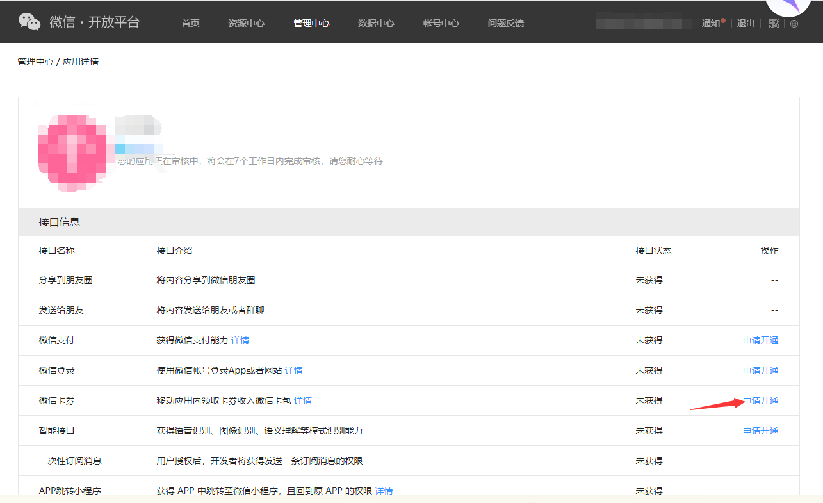Select 微信支付 row name

(57, 340)
